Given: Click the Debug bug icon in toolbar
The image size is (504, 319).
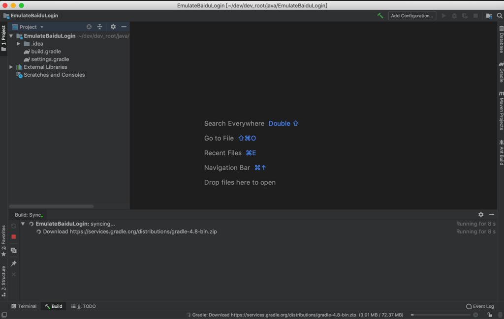Looking at the screenshot, I should point(454,16).
